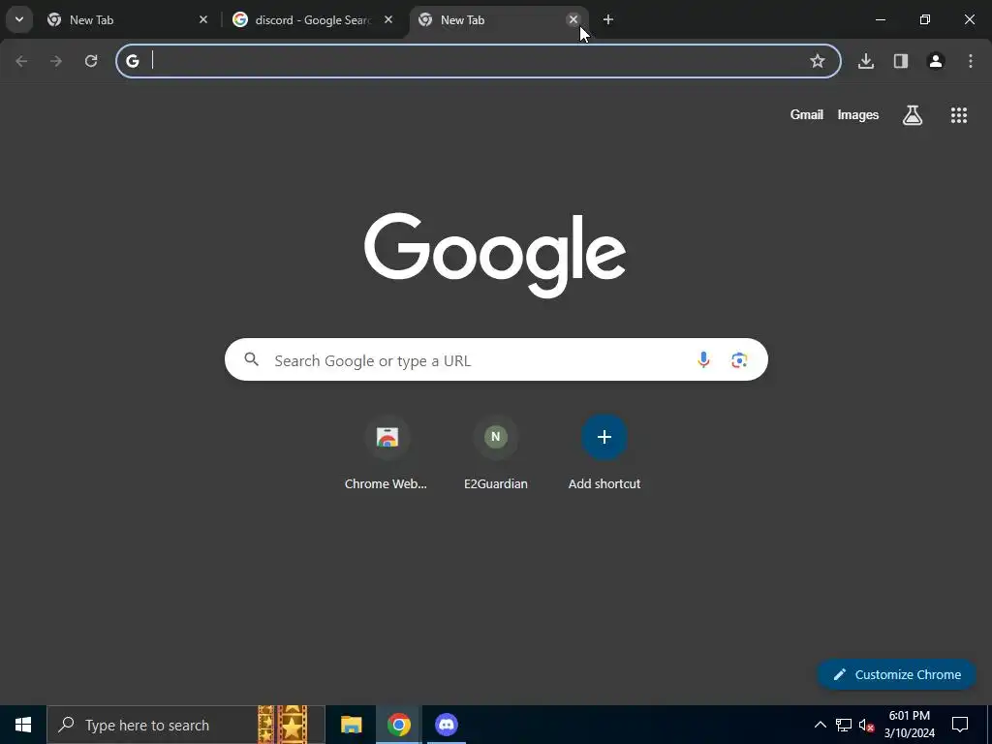Reload the current page
This screenshot has height=744, width=992.
pos(91,61)
